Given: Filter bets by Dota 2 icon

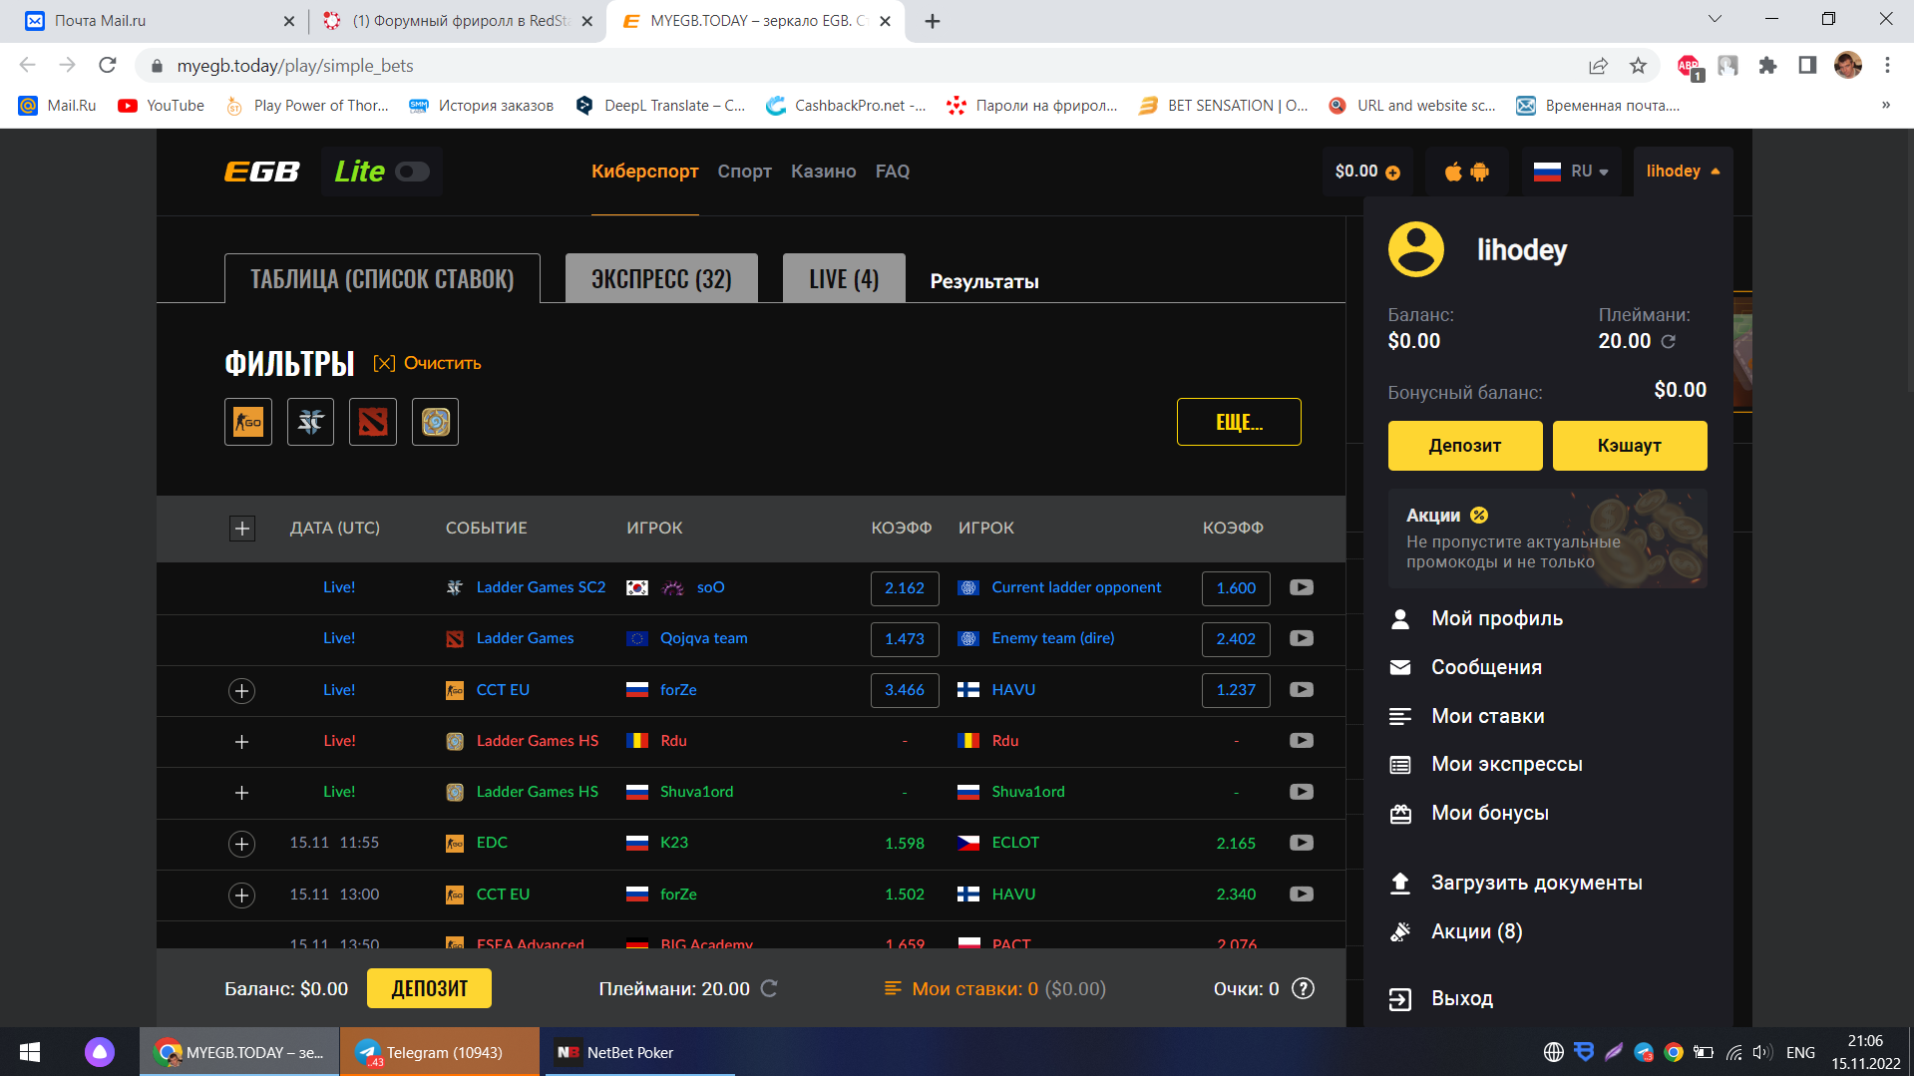Looking at the screenshot, I should tap(373, 422).
